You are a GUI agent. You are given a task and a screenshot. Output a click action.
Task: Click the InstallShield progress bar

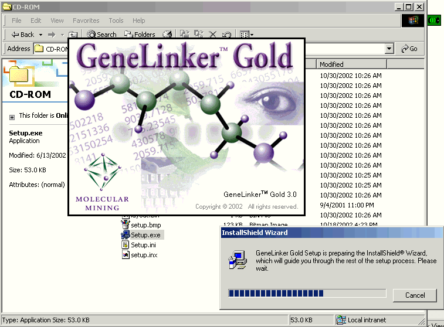pos(307,294)
